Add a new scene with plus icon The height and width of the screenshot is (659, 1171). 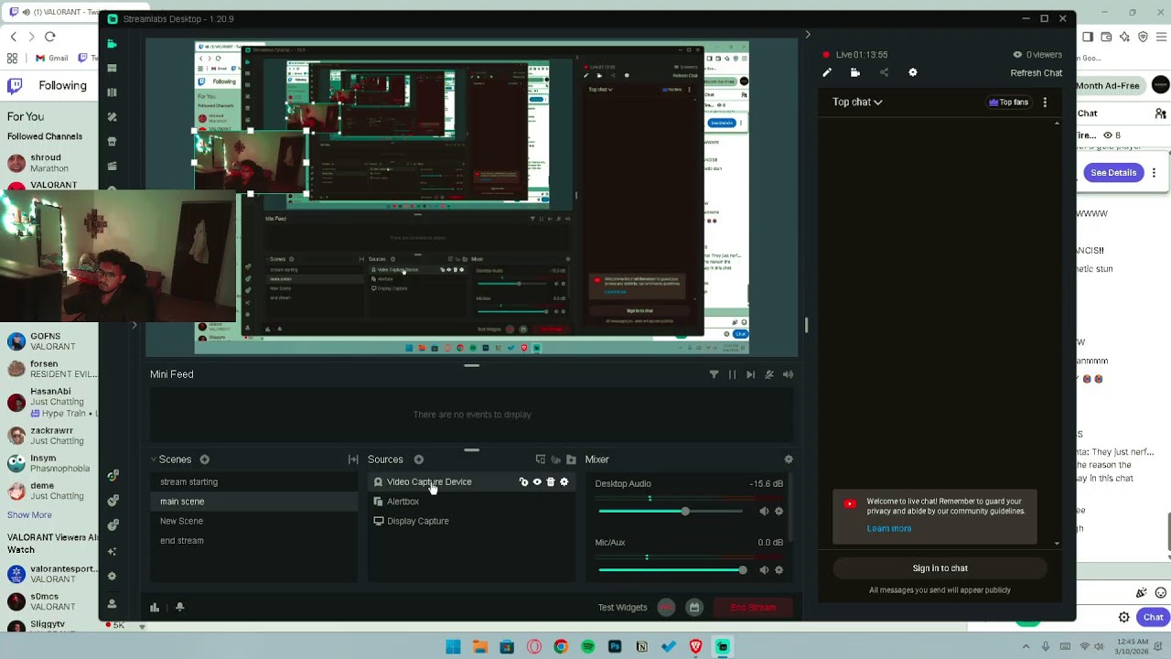point(204,459)
